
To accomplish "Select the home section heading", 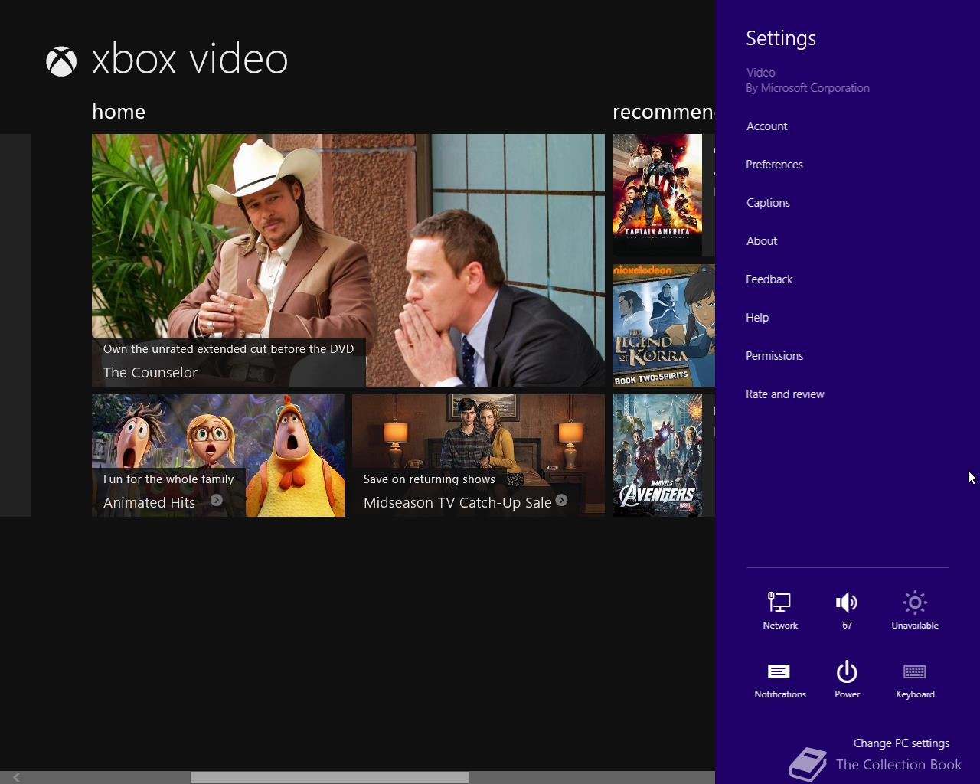I will coord(119,112).
